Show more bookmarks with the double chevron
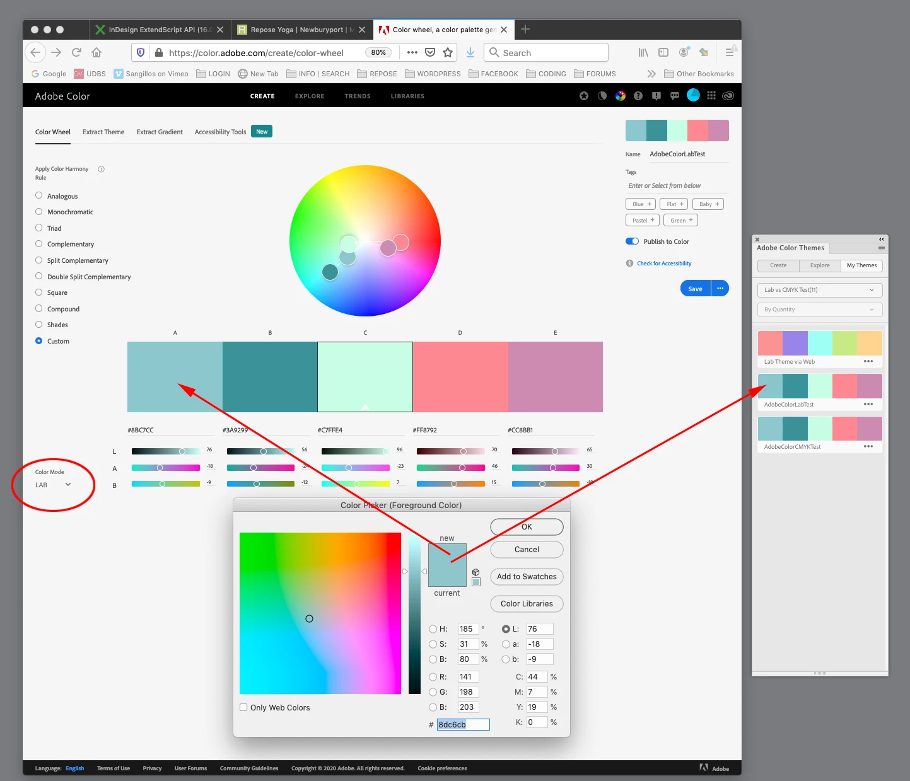Image resolution: width=910 pixels, height=781 pixels. [651, 74]
